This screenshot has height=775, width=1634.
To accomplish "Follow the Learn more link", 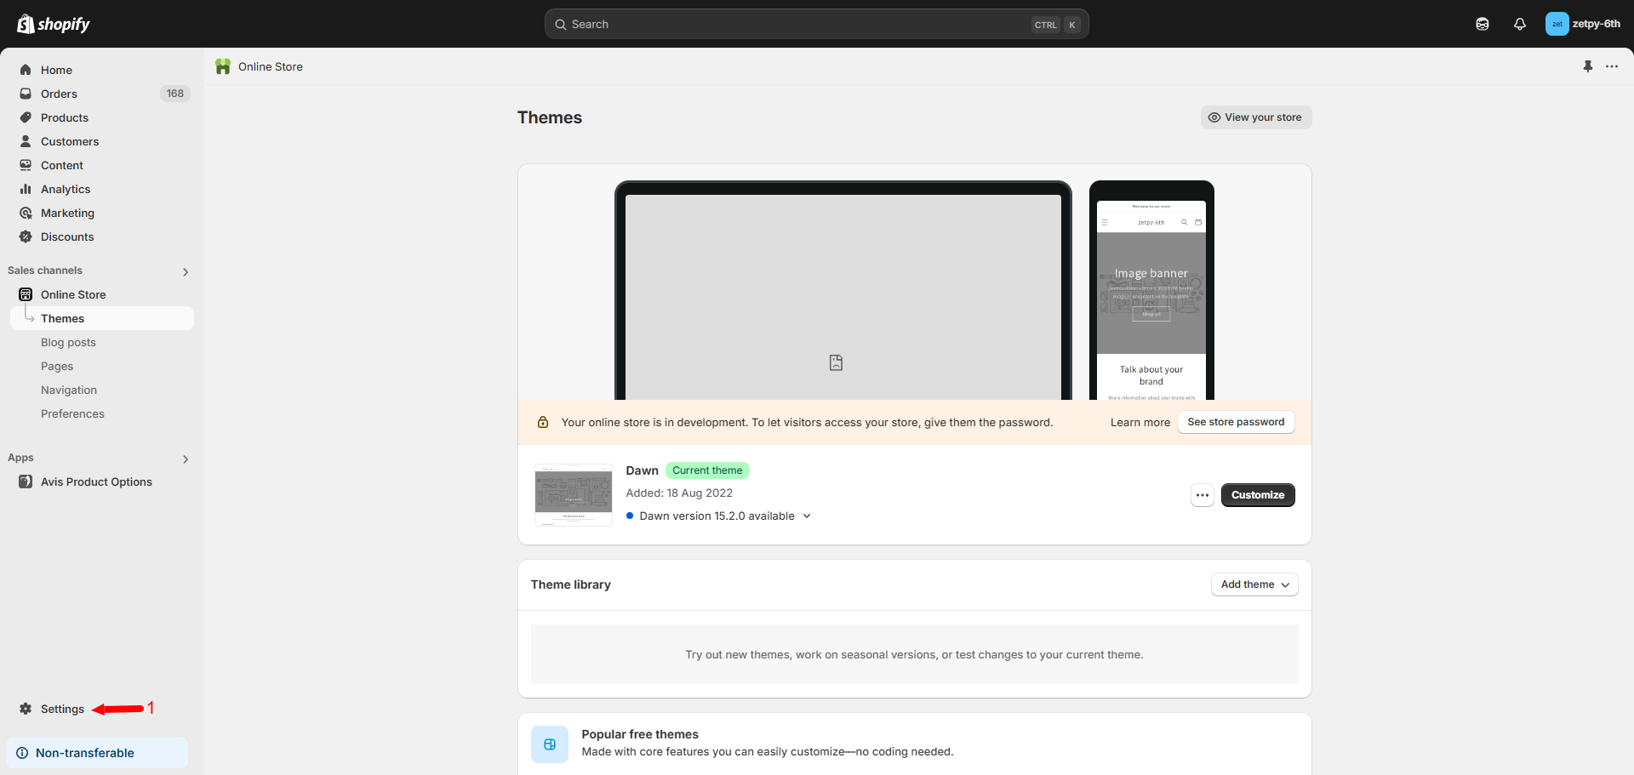I will (x=1140, y=423).
